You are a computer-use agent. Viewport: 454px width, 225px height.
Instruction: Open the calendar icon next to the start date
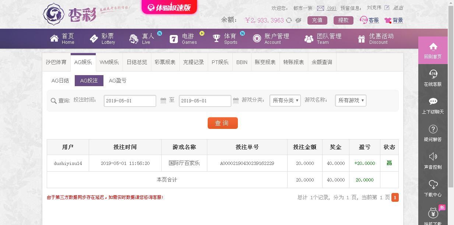point(162,101)
